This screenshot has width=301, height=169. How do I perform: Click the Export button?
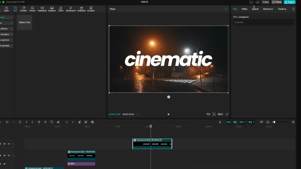point(290,2)
